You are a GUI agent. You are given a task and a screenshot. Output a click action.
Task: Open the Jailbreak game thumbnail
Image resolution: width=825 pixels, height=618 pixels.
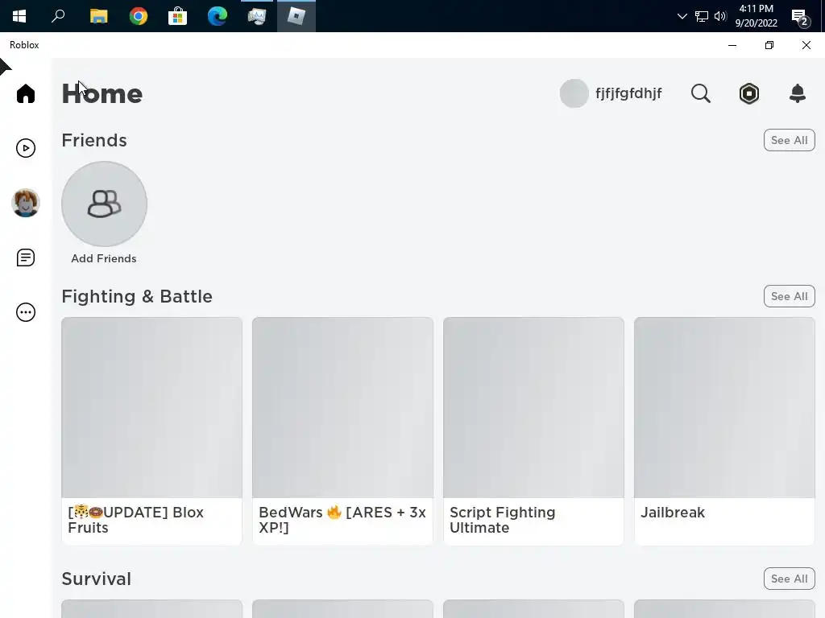(724, 407)
